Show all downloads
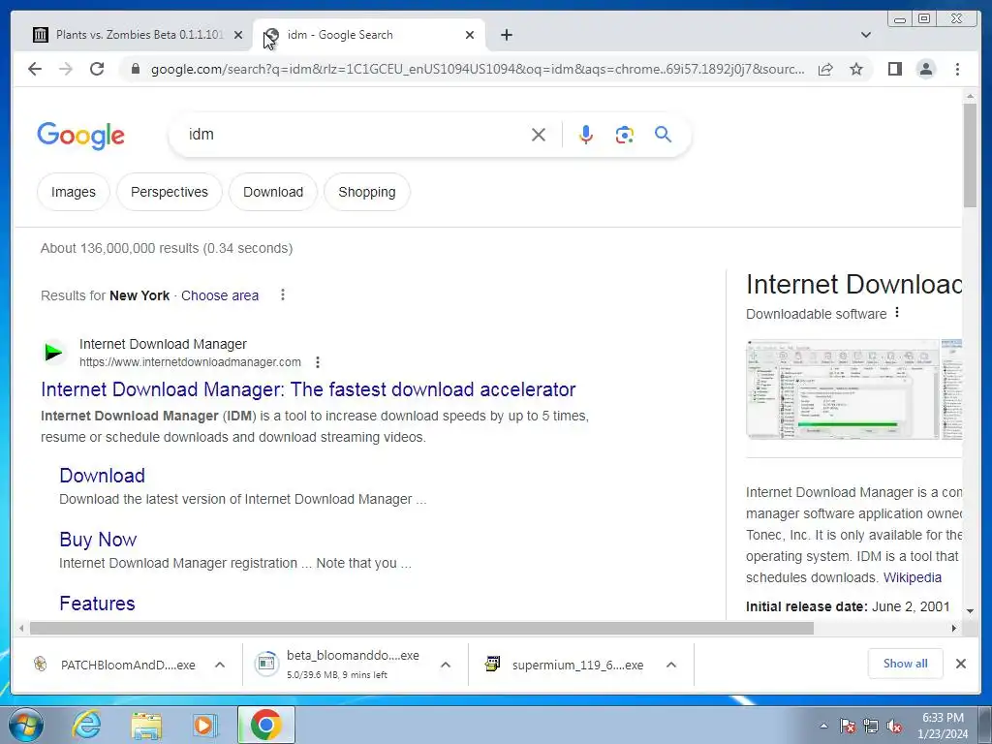This screenshot has height=744, width=992. click(x=906, y=663)
